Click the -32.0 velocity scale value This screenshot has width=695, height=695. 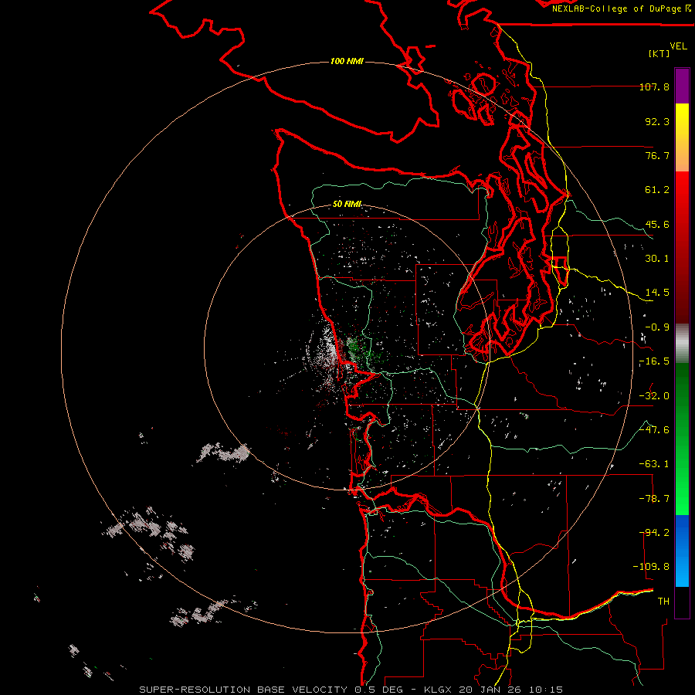tap(654, 396)
